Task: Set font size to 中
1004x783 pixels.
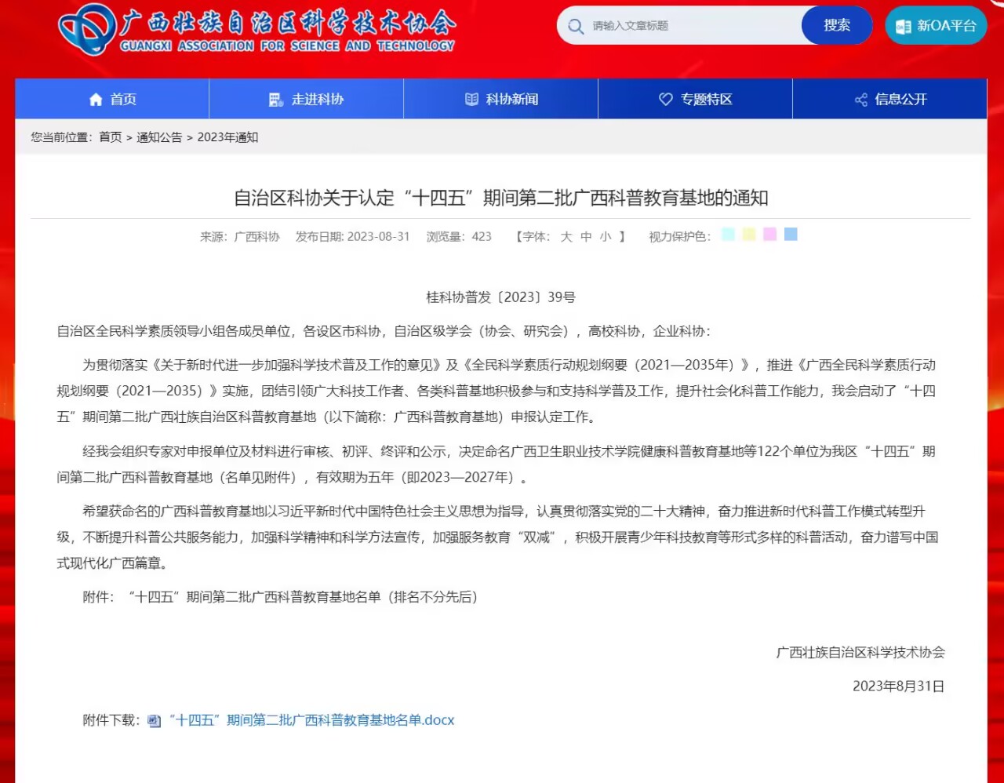Action: (586, 237)
